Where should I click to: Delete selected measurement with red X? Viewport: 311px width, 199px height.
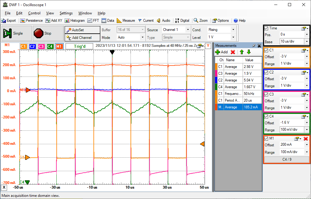point(233,52)
